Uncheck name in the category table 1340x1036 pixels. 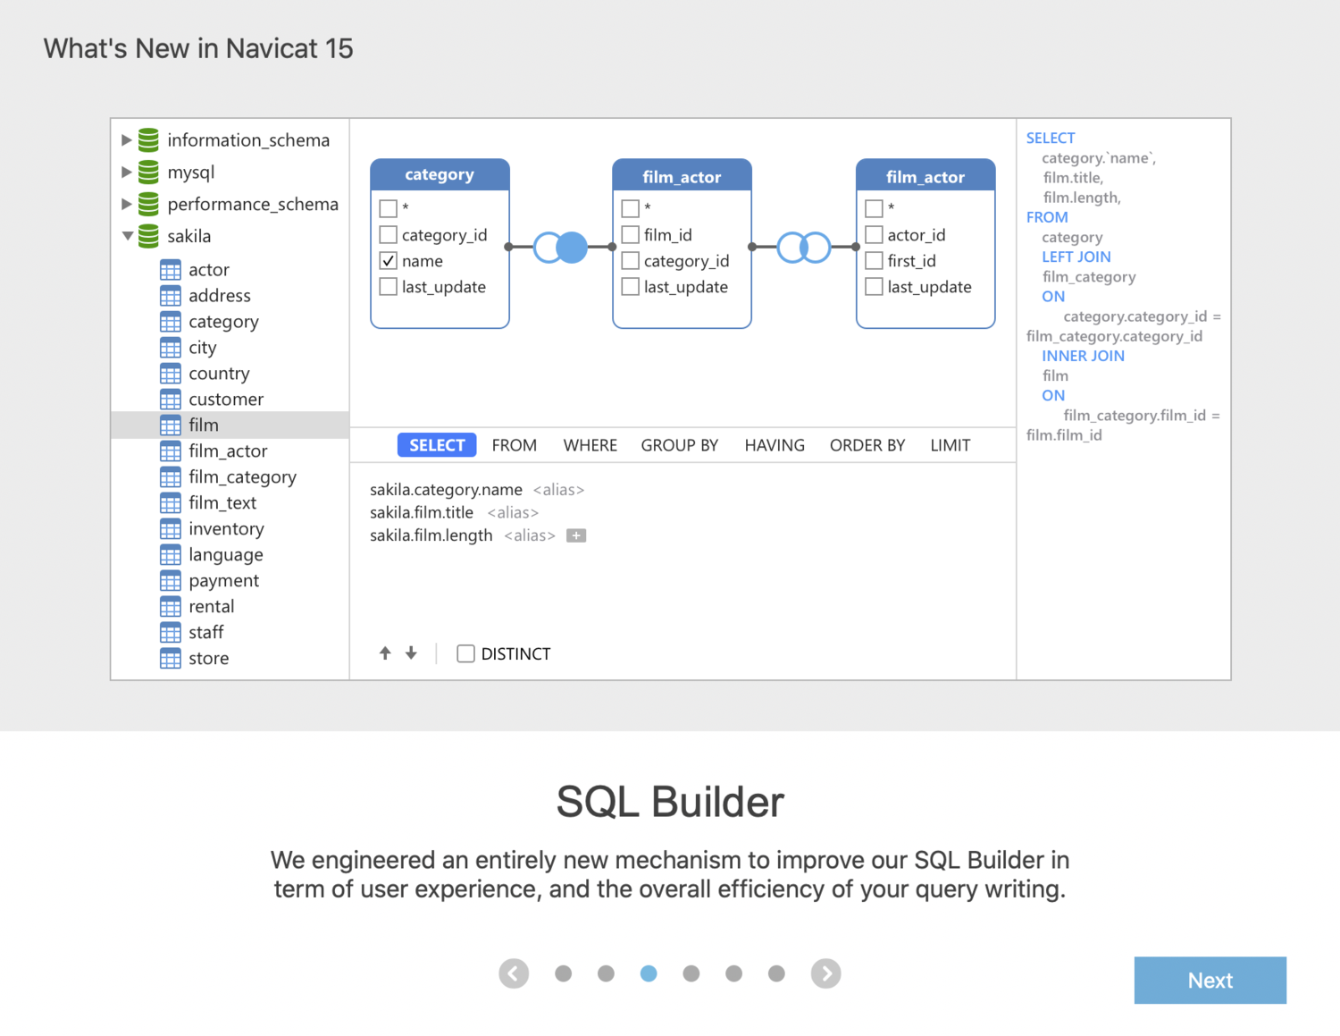click(388, 260)
